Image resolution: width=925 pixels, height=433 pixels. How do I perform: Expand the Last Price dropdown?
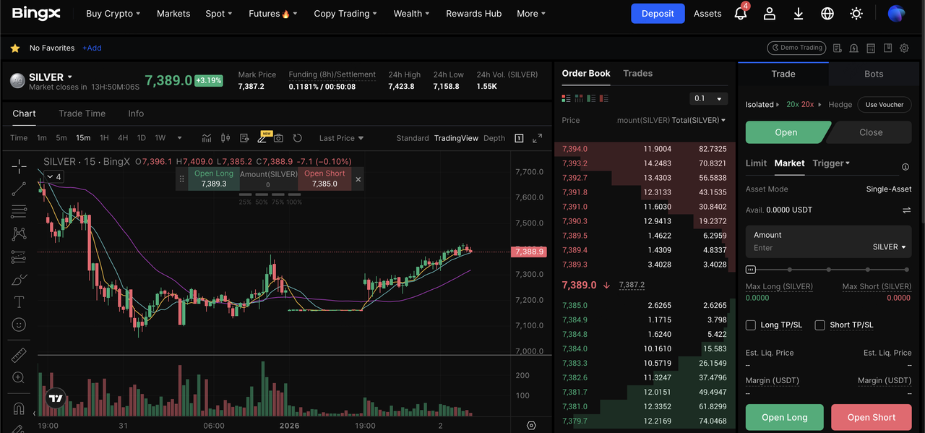[341, 138]
